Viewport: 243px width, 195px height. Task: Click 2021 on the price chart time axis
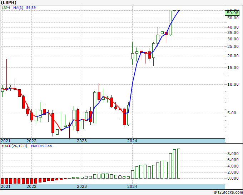point(6,141)
